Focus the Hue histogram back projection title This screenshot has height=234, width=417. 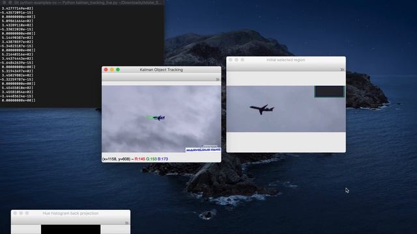point(70,213)
